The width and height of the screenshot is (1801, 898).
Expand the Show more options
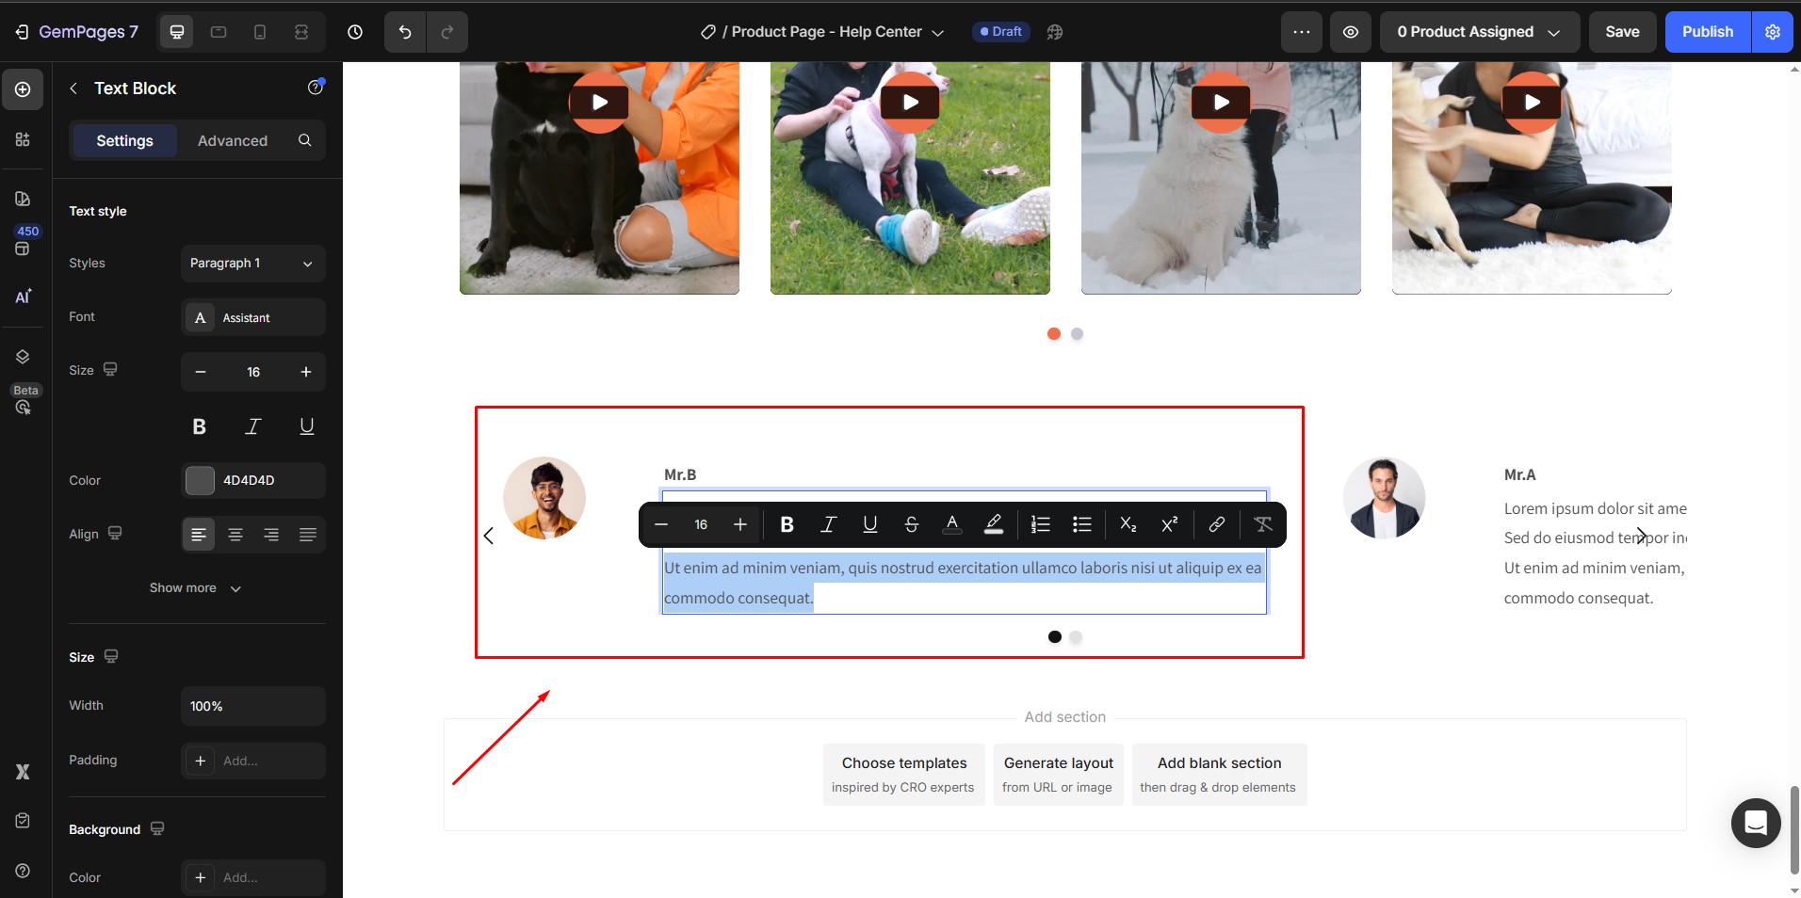(x=196, y=588)
